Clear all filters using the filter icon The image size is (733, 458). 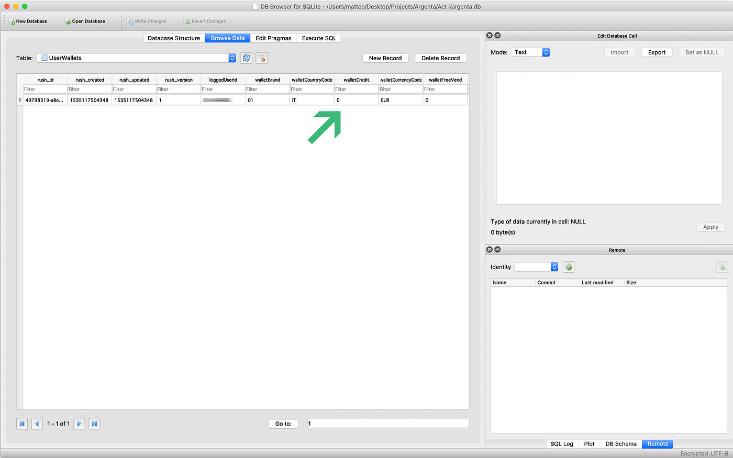coord(262,58)
